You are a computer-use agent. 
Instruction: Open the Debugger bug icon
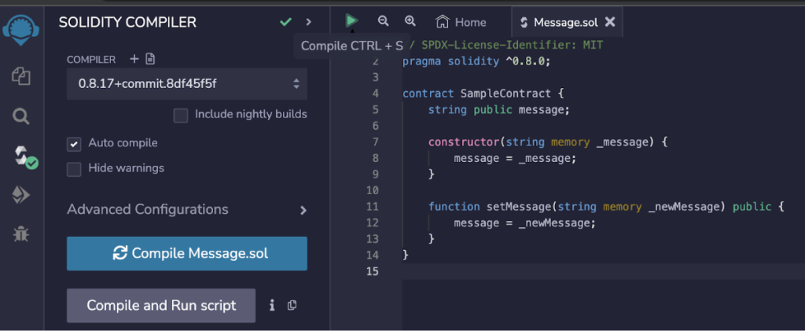[x=21, y=234]
